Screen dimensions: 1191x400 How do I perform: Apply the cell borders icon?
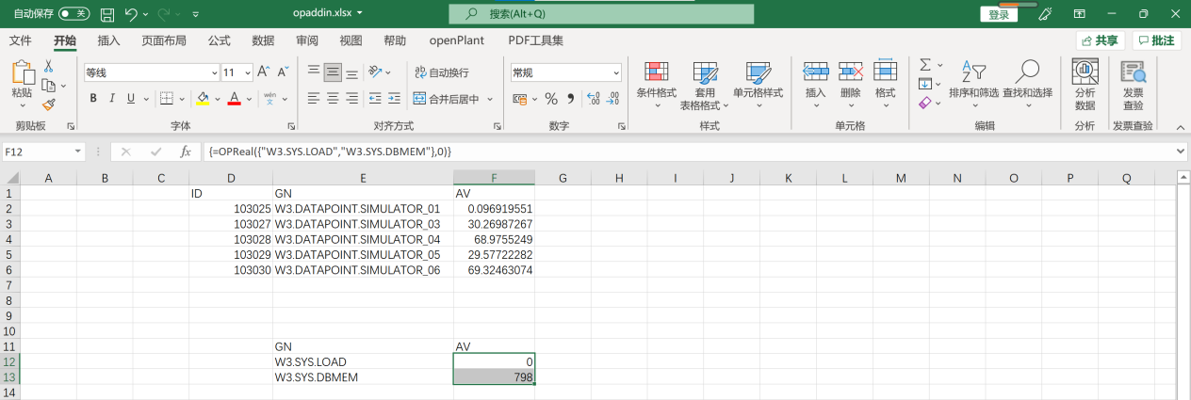point(166,99)
